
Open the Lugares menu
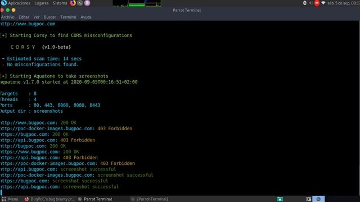[41, 3]
